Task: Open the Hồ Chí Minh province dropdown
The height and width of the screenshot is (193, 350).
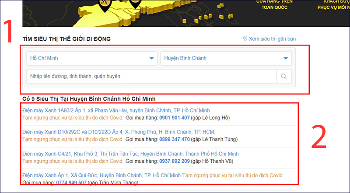Action: 92,58
